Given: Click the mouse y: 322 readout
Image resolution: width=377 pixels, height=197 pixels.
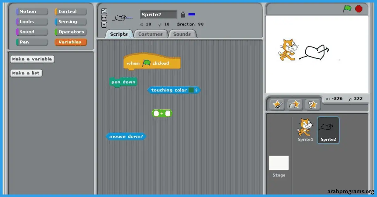Looking at the screenshot, I should point(355,98).
